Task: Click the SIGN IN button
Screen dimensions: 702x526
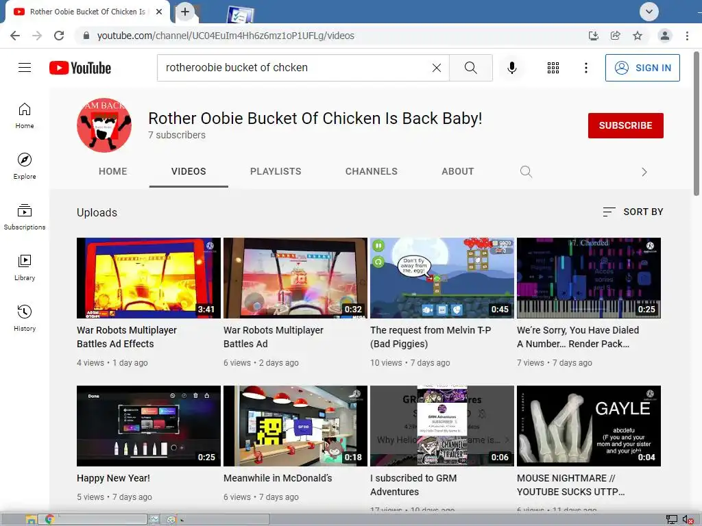Action: pyautogui.click(x=642, y=68)
